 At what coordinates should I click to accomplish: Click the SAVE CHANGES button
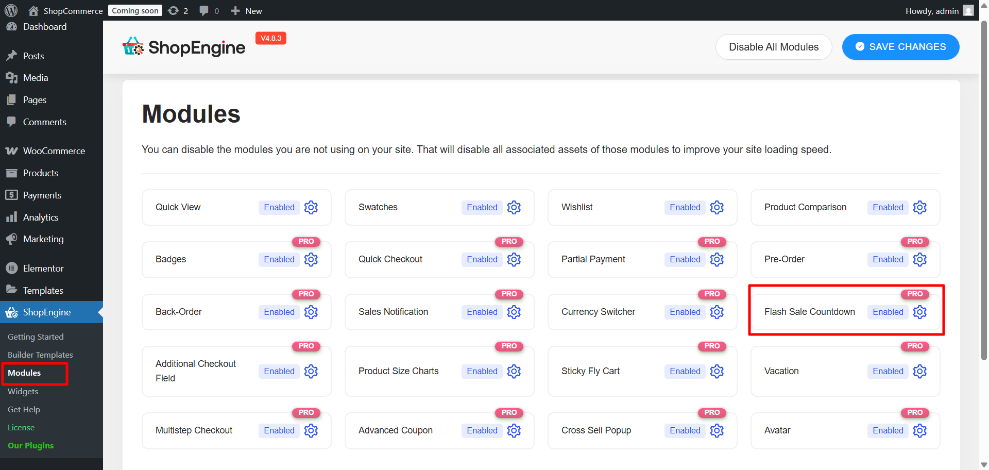pos(900,47)
